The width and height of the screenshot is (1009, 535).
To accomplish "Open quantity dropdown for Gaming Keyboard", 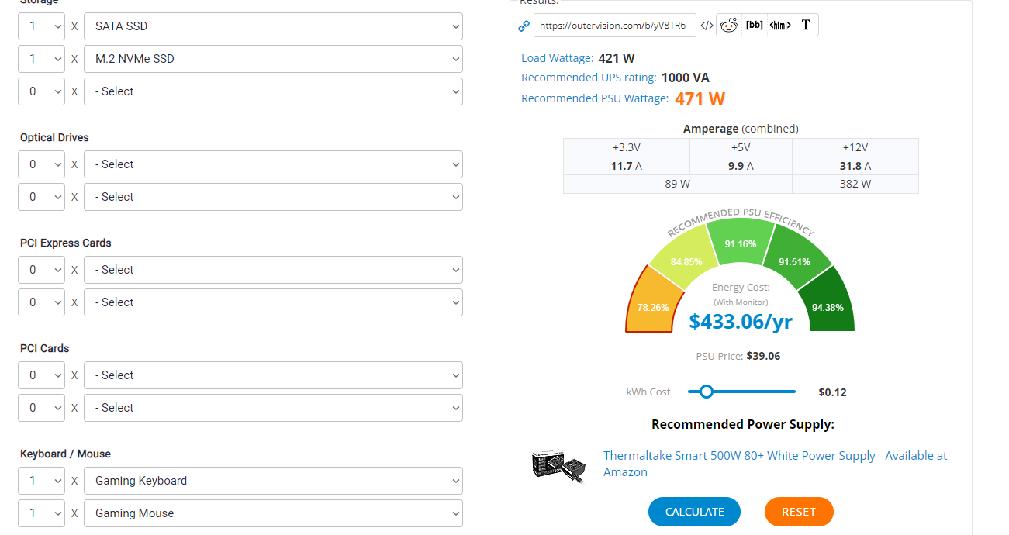I will coord(42,481).
